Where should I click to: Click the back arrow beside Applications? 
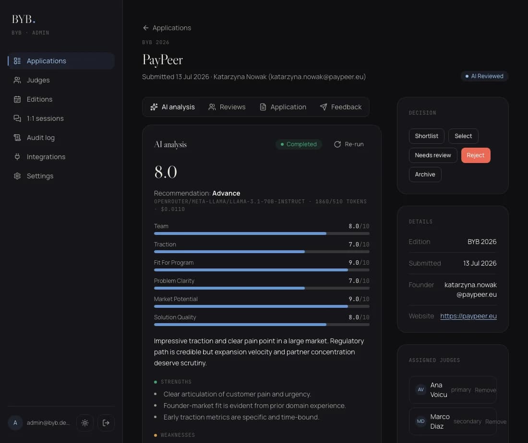coord(145,28)
